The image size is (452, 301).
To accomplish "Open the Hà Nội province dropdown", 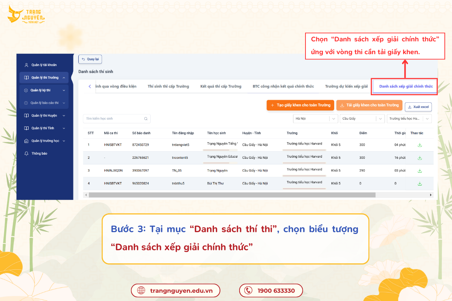I will point(315,119).
